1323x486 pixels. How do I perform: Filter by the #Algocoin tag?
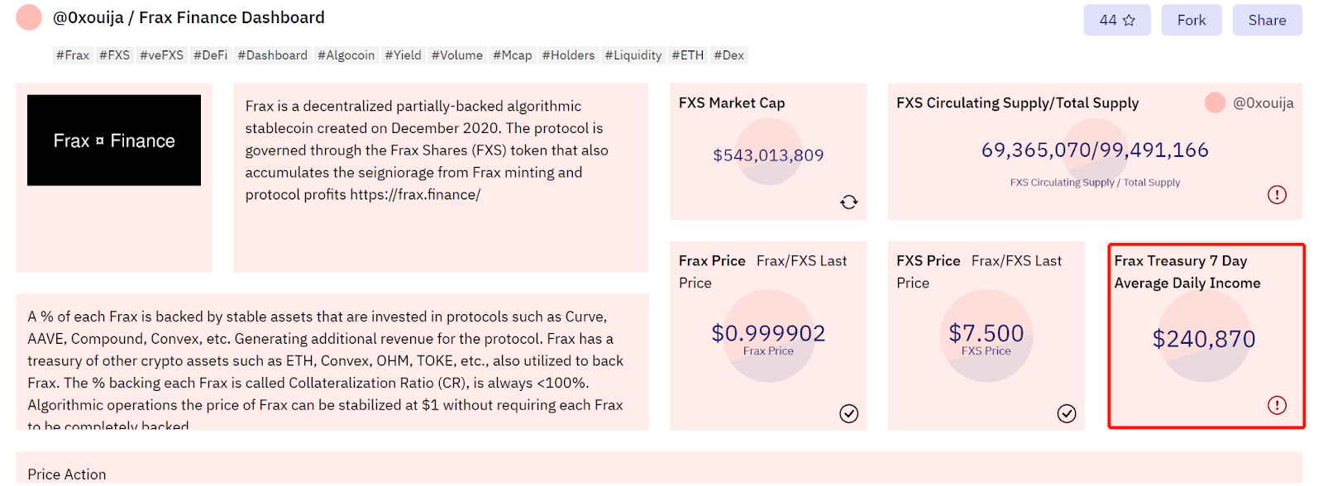[346, 55]
